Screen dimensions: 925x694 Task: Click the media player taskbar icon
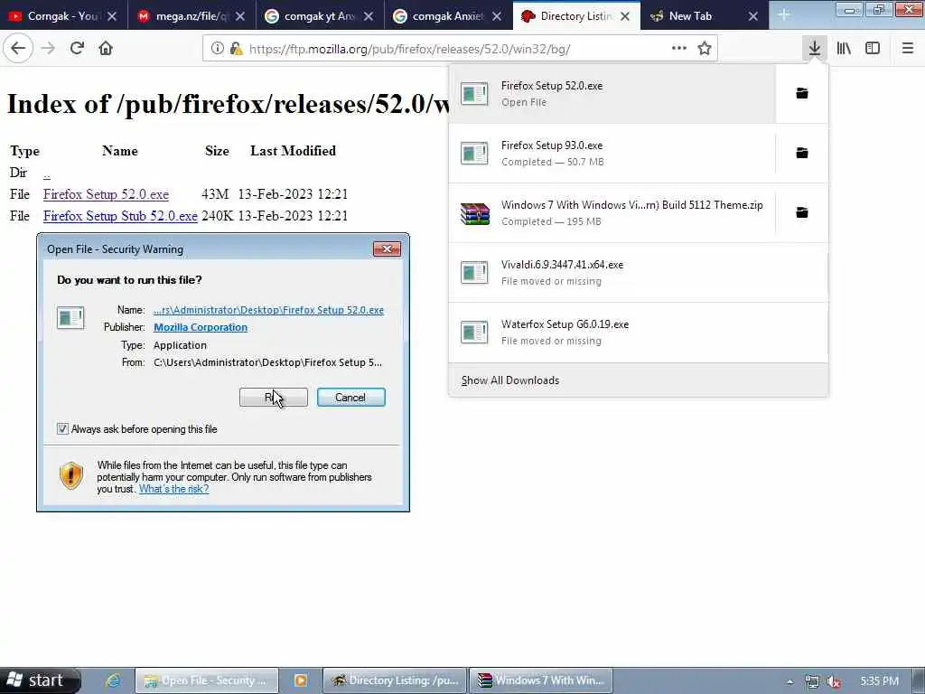(x=300, y=680)
